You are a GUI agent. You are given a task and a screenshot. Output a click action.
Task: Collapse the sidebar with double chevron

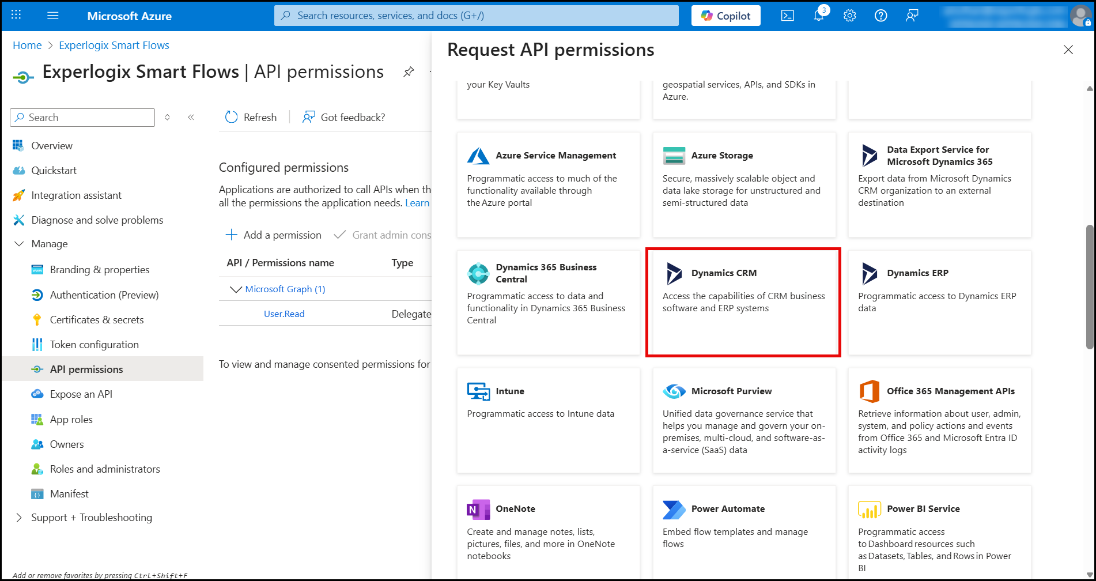(191, 118)
